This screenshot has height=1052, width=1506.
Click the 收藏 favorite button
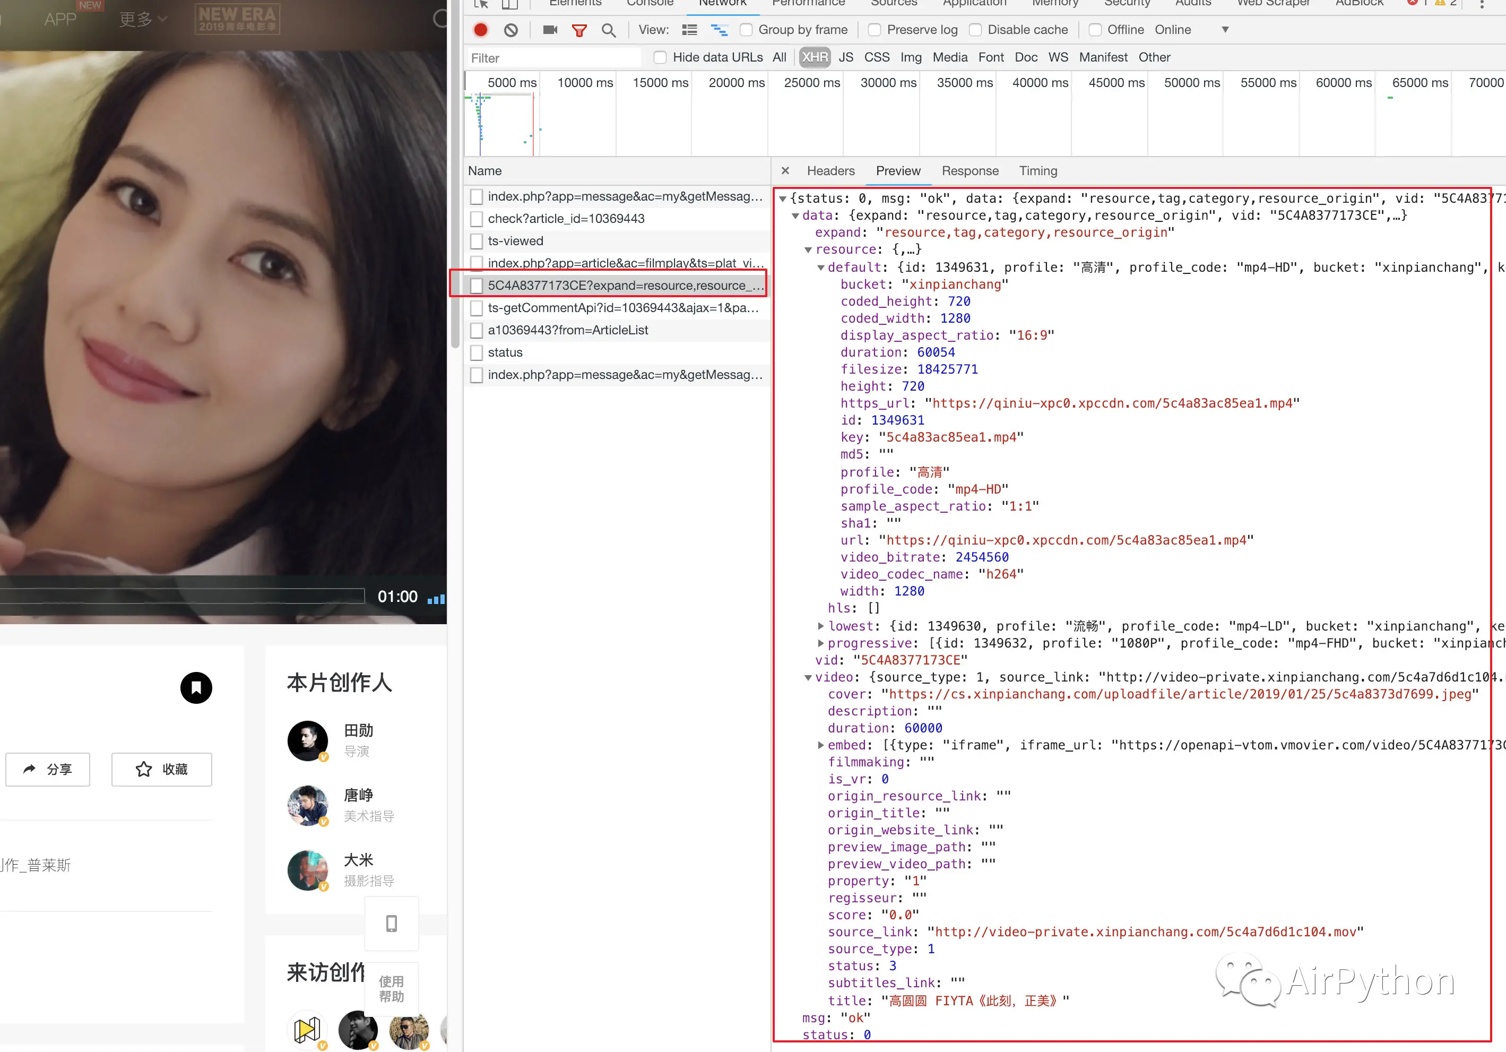coord(161,769)
